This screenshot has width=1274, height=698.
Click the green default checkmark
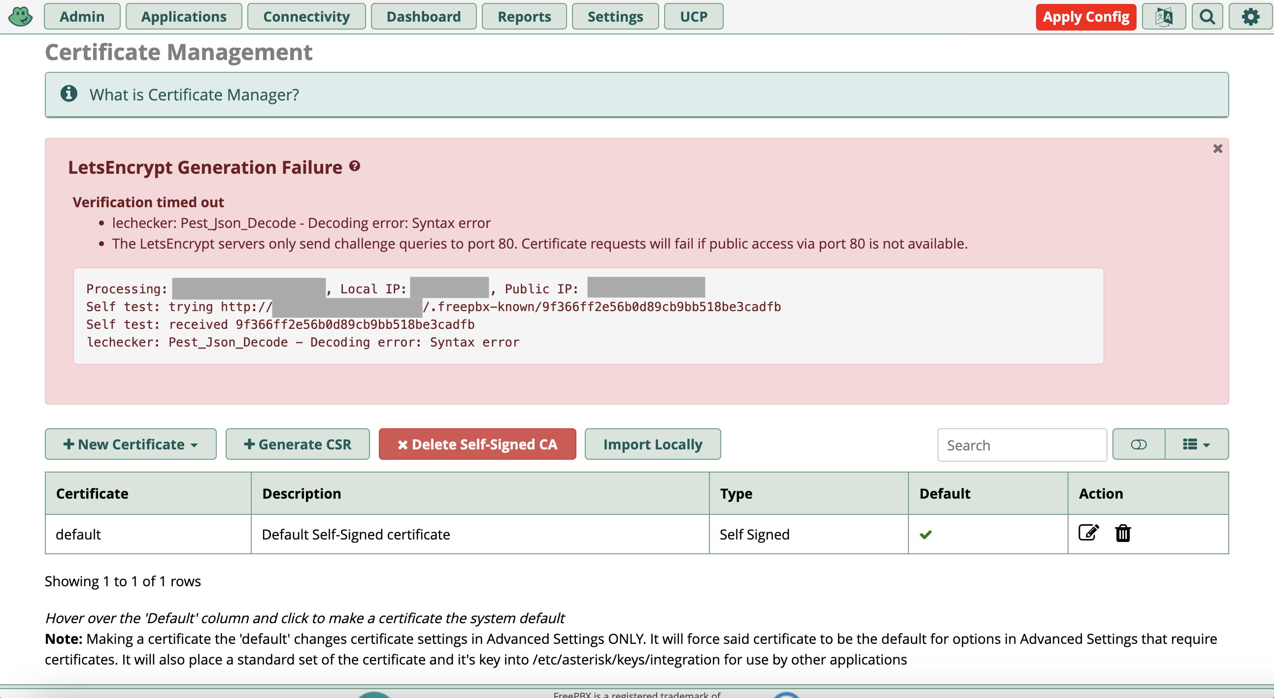[925, 534]
